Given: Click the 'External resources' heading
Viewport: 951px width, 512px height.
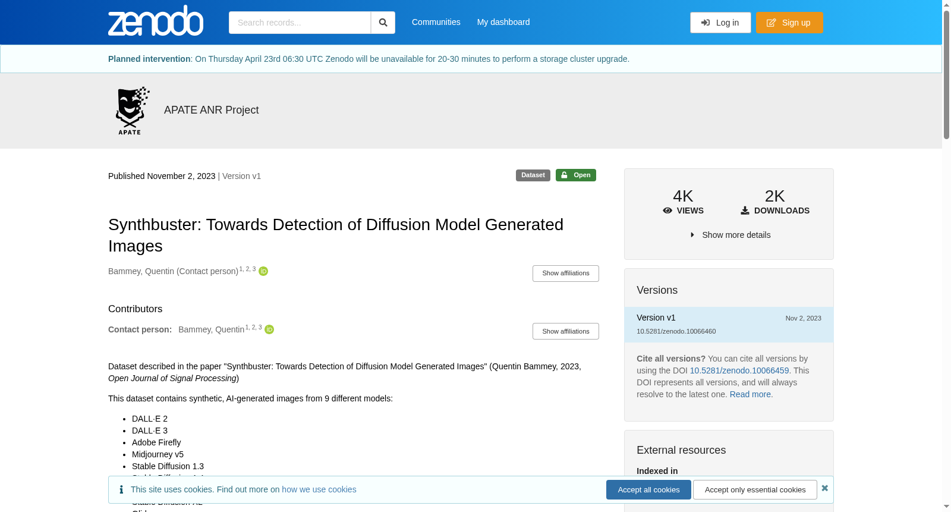Looking at the screenshot, I should pyautogui.click(x=681, y=450).
